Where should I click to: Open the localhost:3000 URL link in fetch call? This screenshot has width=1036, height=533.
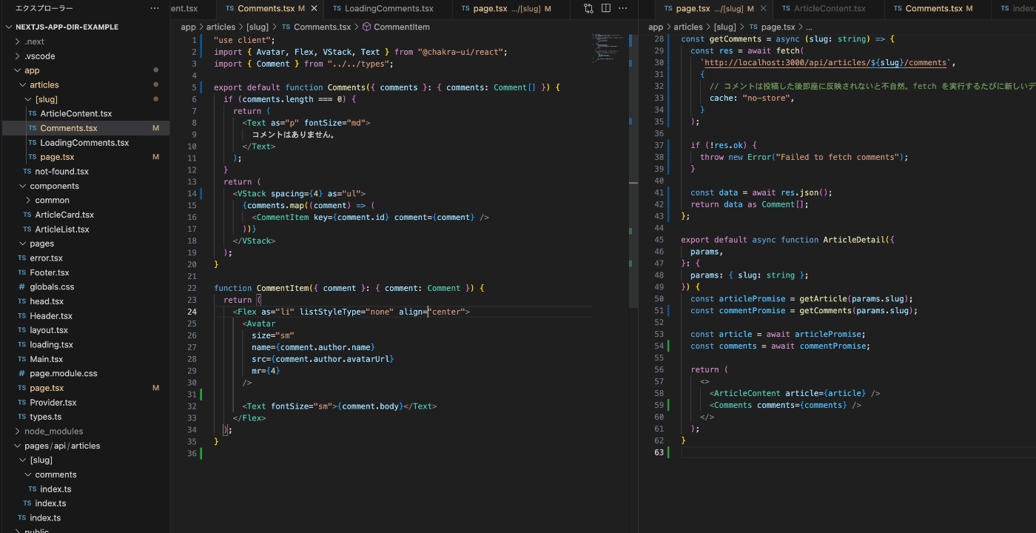tap(826, 63)
